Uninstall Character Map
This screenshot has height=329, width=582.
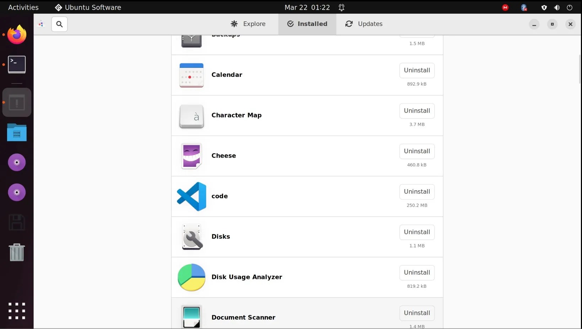417,111
